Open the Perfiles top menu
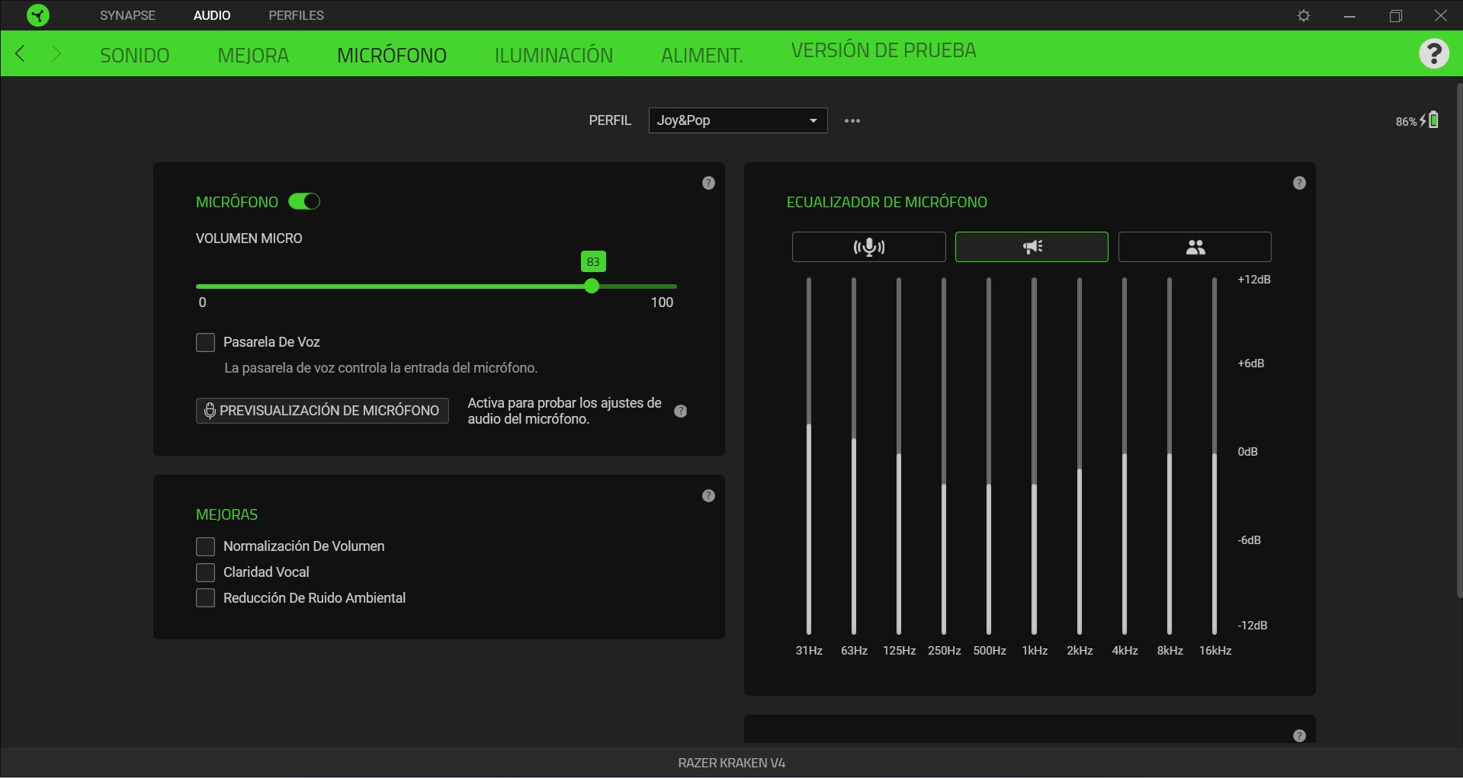The width and height of the screenshot is (1463, 778). (296, 15)
